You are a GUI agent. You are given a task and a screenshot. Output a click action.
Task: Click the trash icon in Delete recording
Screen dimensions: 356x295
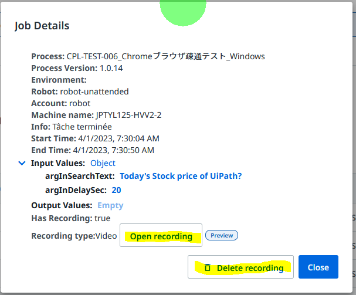[x=207, y=267]
